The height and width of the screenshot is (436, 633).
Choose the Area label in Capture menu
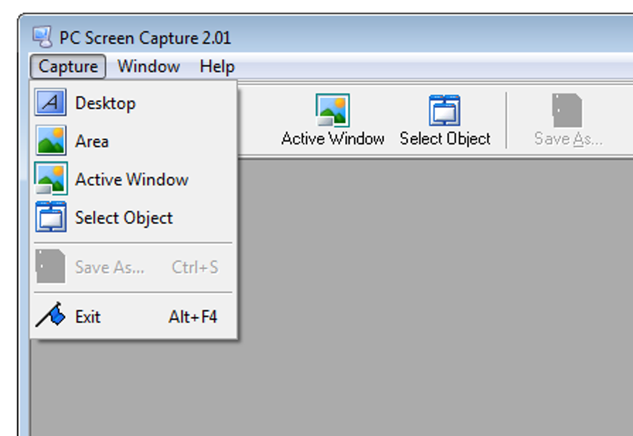click(92, 141)
